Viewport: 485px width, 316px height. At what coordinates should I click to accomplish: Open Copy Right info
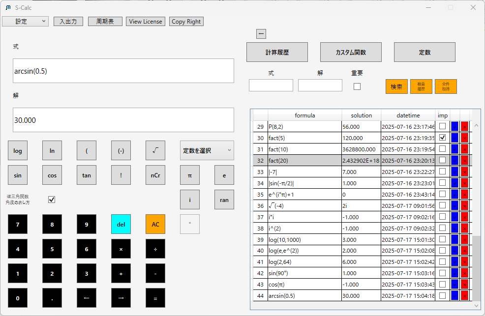[186, 21]
